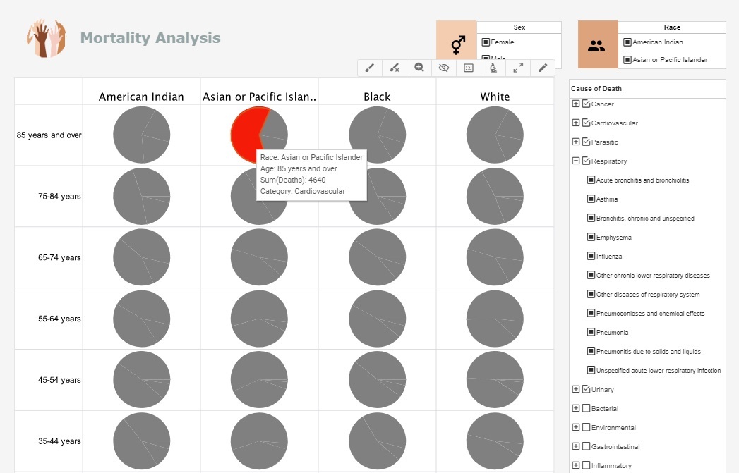Viewport: 739px width, 473px height.
Task: Click the Black 65-74 years pie chart
Action: click(x=377, y=257)
